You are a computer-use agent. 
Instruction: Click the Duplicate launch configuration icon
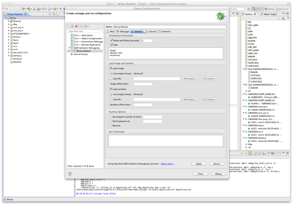point(72,26)
